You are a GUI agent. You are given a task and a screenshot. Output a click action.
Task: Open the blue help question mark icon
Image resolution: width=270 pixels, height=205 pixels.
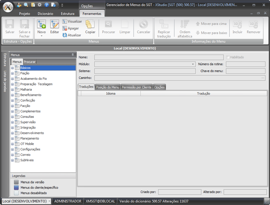point(47,5)
